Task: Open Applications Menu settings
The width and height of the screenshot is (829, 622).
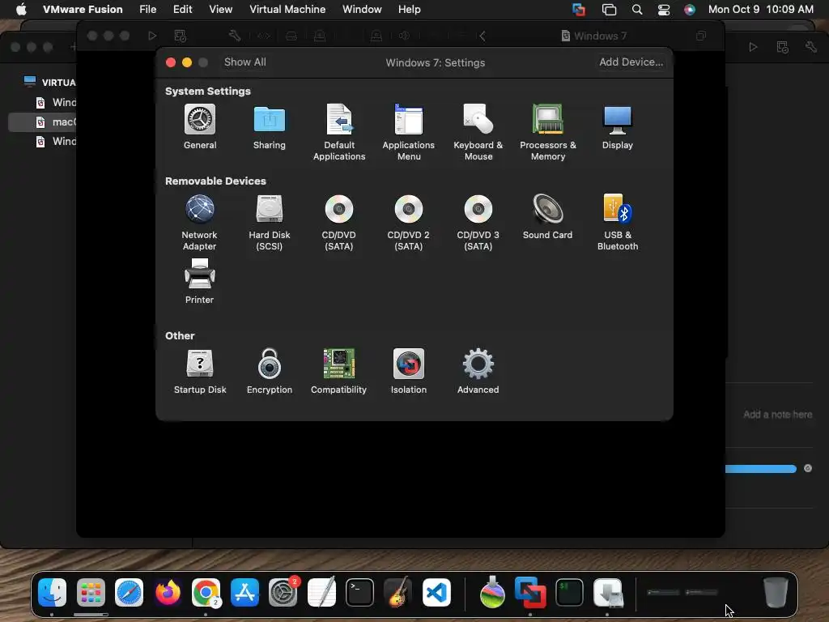Action: pos(409,132)
